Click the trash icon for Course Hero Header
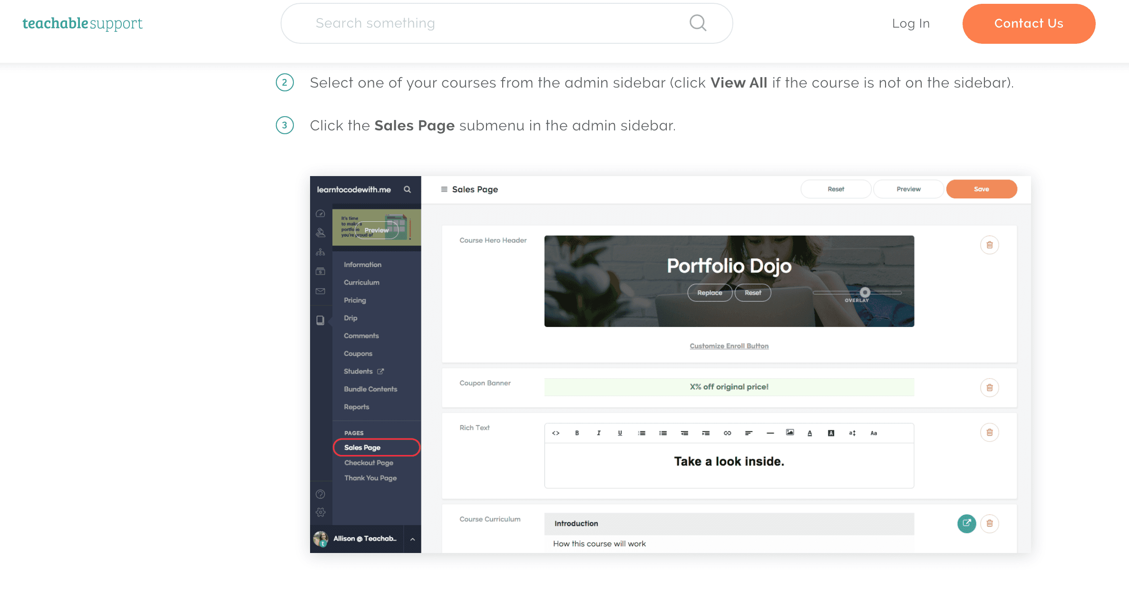The width and height of the screenshot is (1129, 612). (x=989, y=245)
